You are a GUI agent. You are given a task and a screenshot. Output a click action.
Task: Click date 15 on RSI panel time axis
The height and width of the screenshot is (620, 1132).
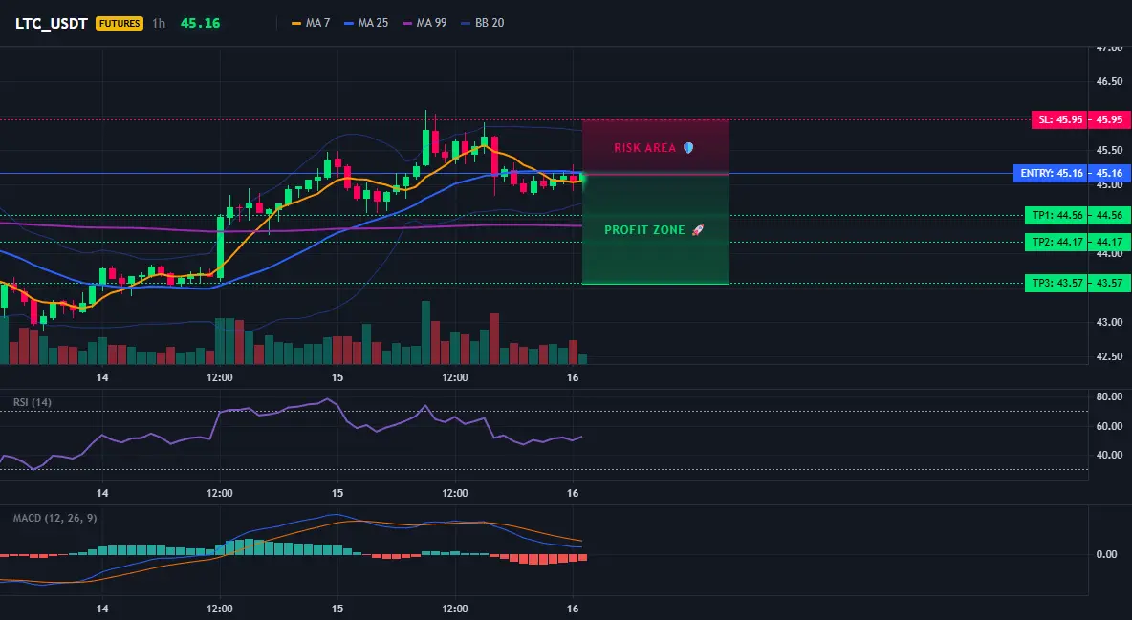pyautogui.click(x=337, y=493)
